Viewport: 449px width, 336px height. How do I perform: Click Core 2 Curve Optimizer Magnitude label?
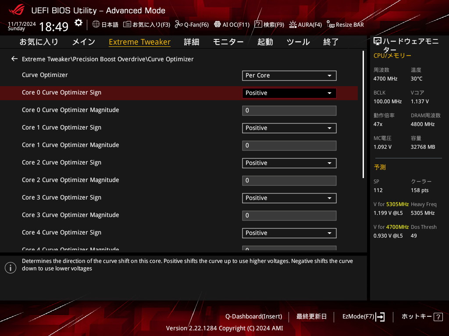(71, 180)
